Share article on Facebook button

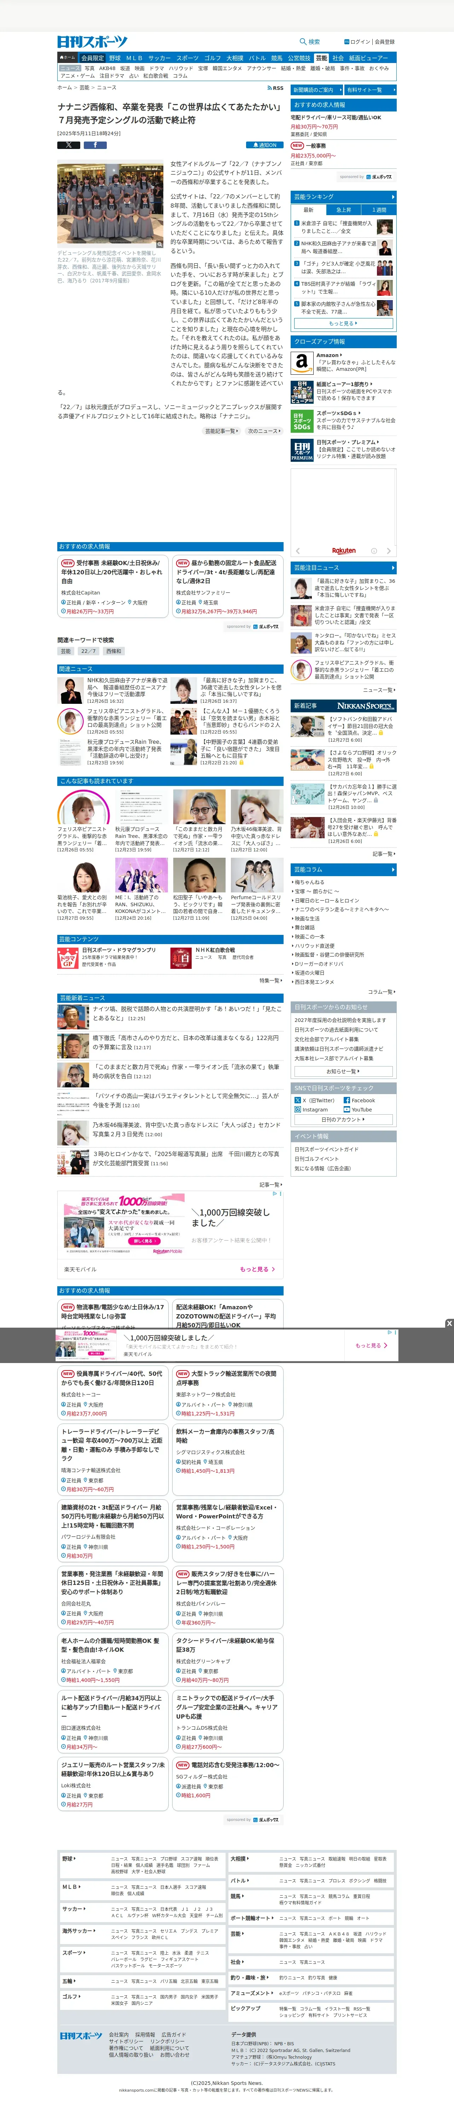95,145
